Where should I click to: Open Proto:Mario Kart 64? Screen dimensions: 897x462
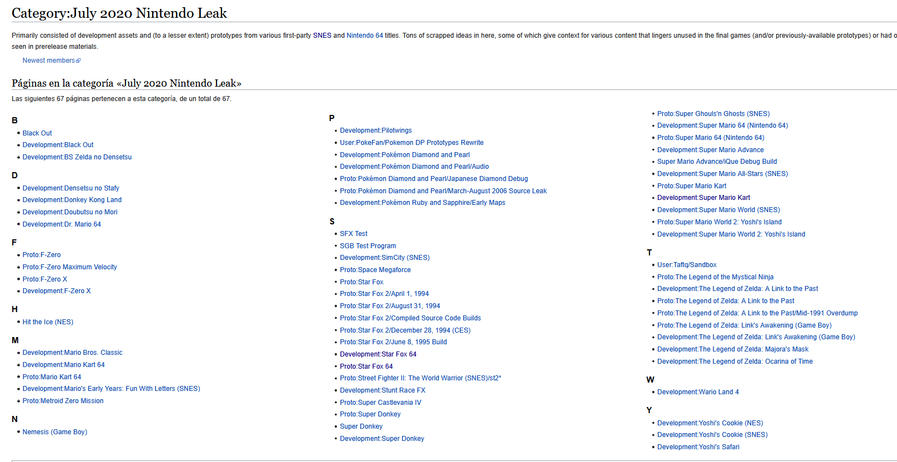(x=52, y=377)
